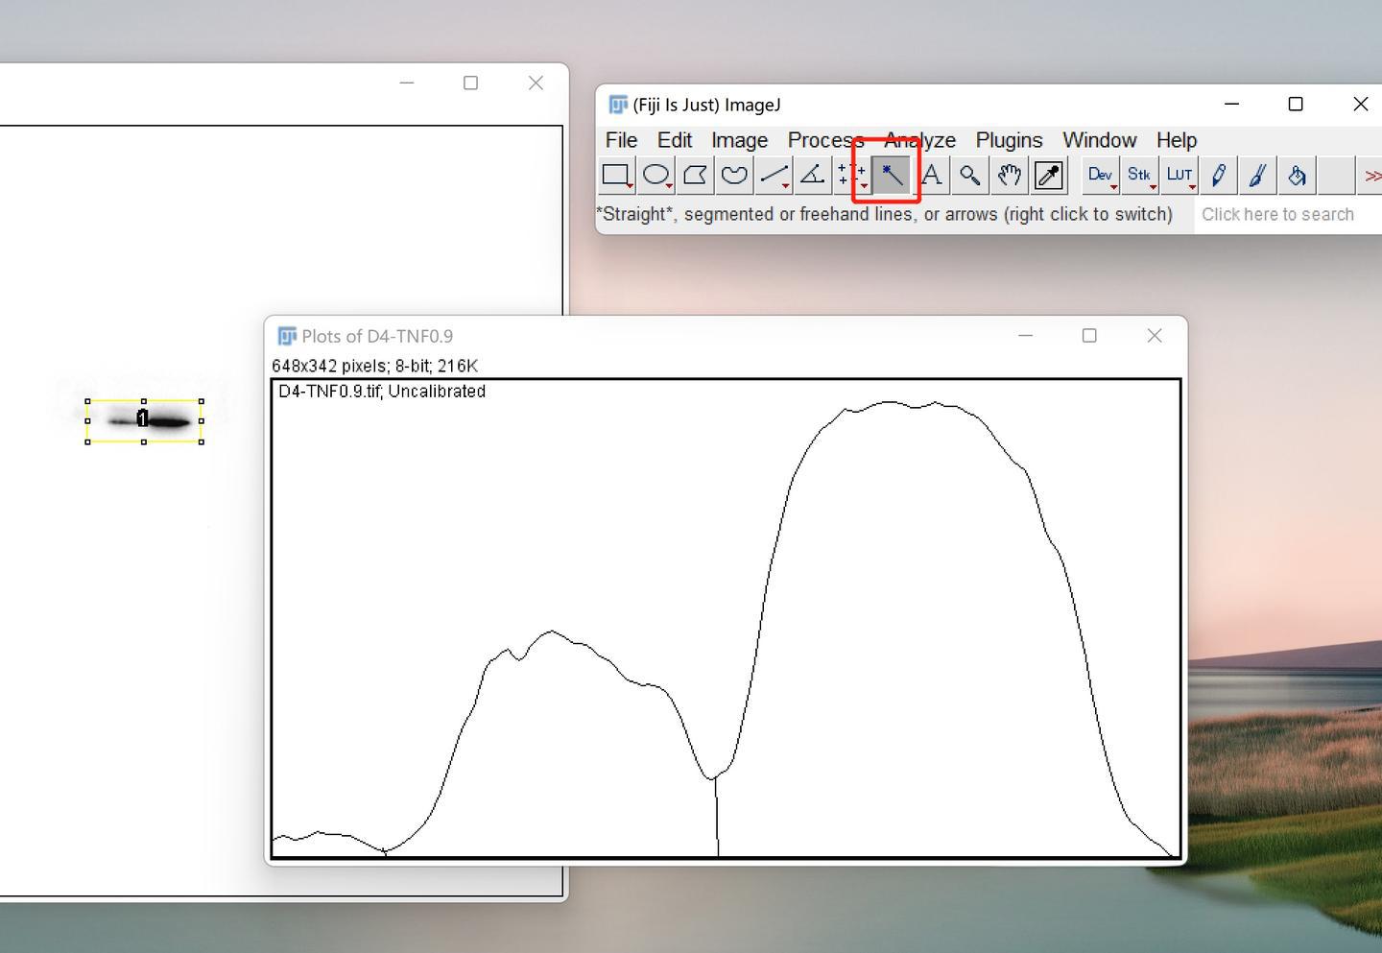Select the Wand tracing tool
The image size is (1382, 953).
pyautogui.click(x=892, y=176)
